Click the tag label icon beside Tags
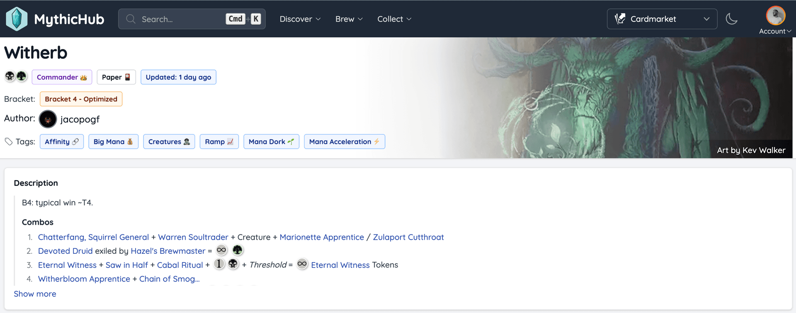The width and height of the screenshot is (796, 313). (x=9, y=142)
